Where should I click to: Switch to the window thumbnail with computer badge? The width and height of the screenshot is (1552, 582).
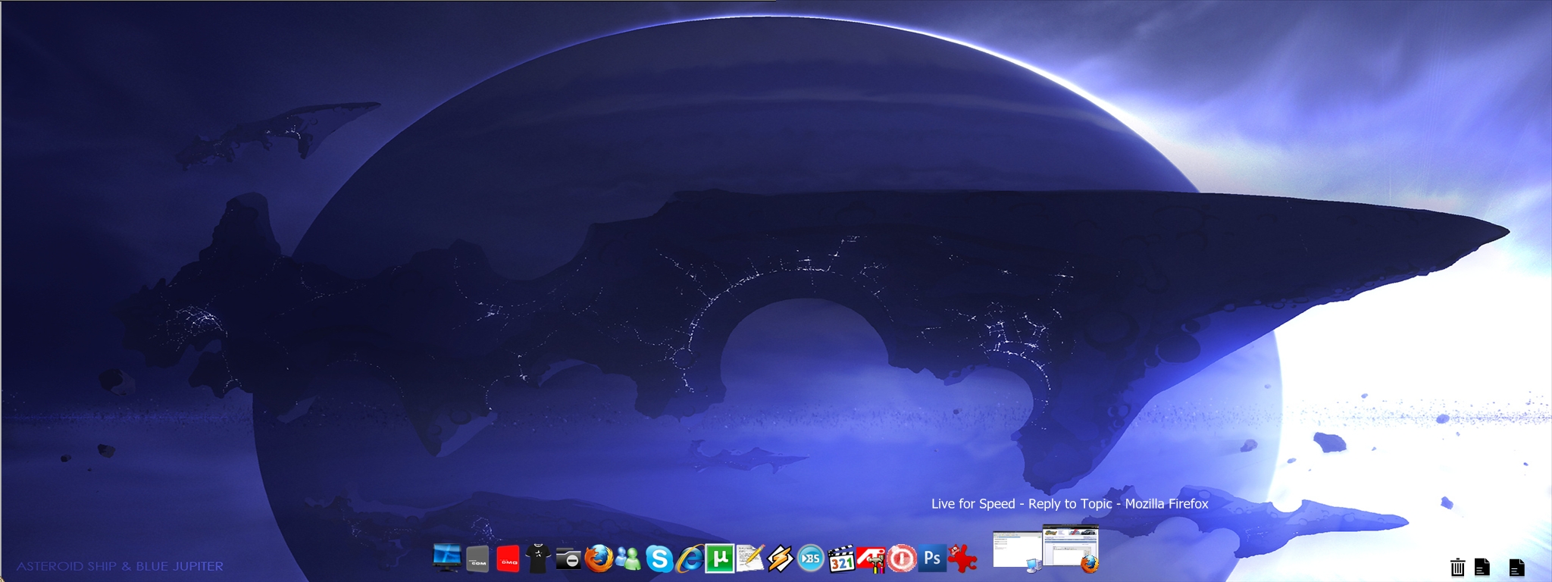(1018, 551)
